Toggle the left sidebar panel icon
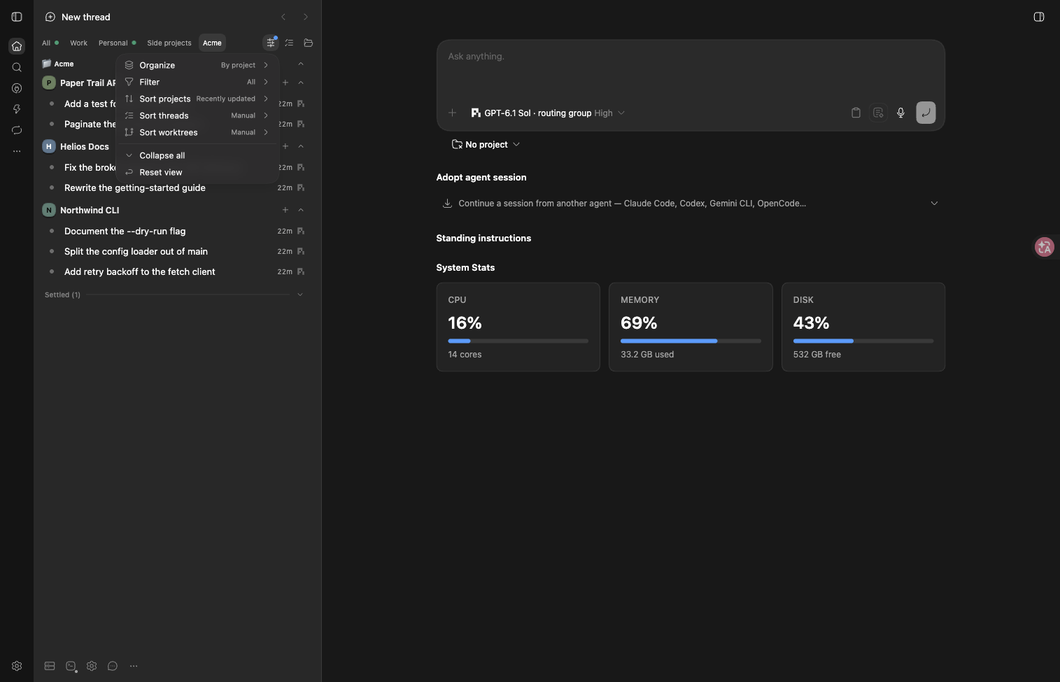This screenshot has height=682, width=1060. coord(17,17)
